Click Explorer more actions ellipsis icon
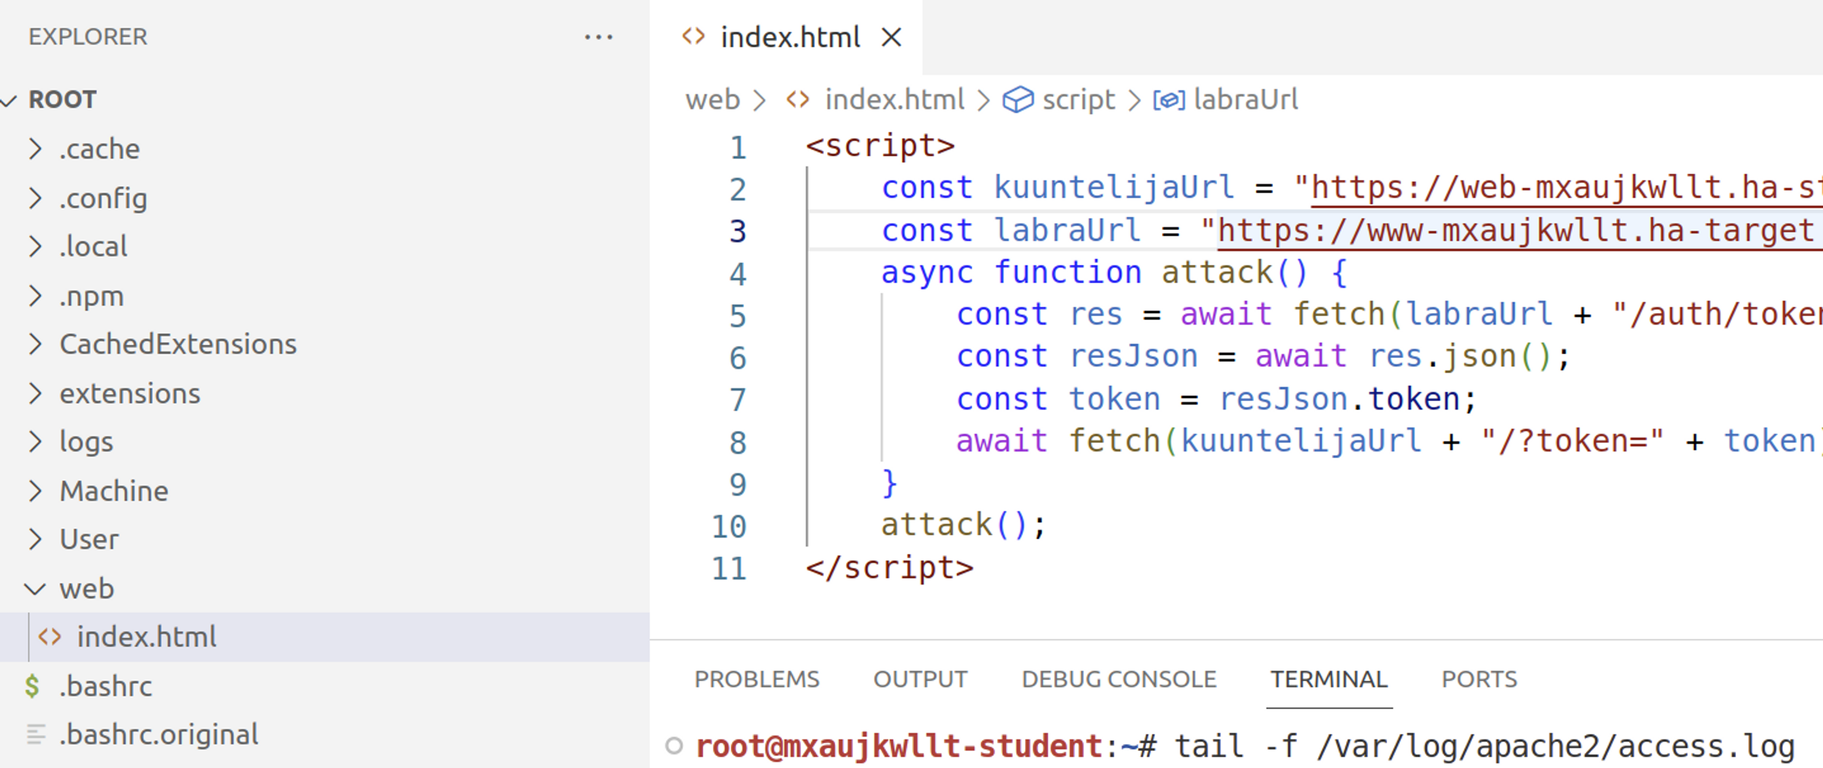The image size is (1823, 768). pyautogui.click(x=598, y=37)
